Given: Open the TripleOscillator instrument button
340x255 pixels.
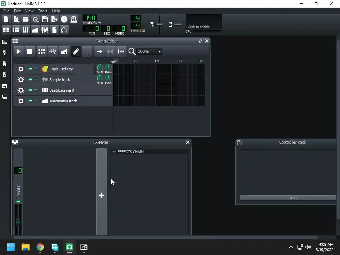Looking at the screenshot, I should [67, 69].
